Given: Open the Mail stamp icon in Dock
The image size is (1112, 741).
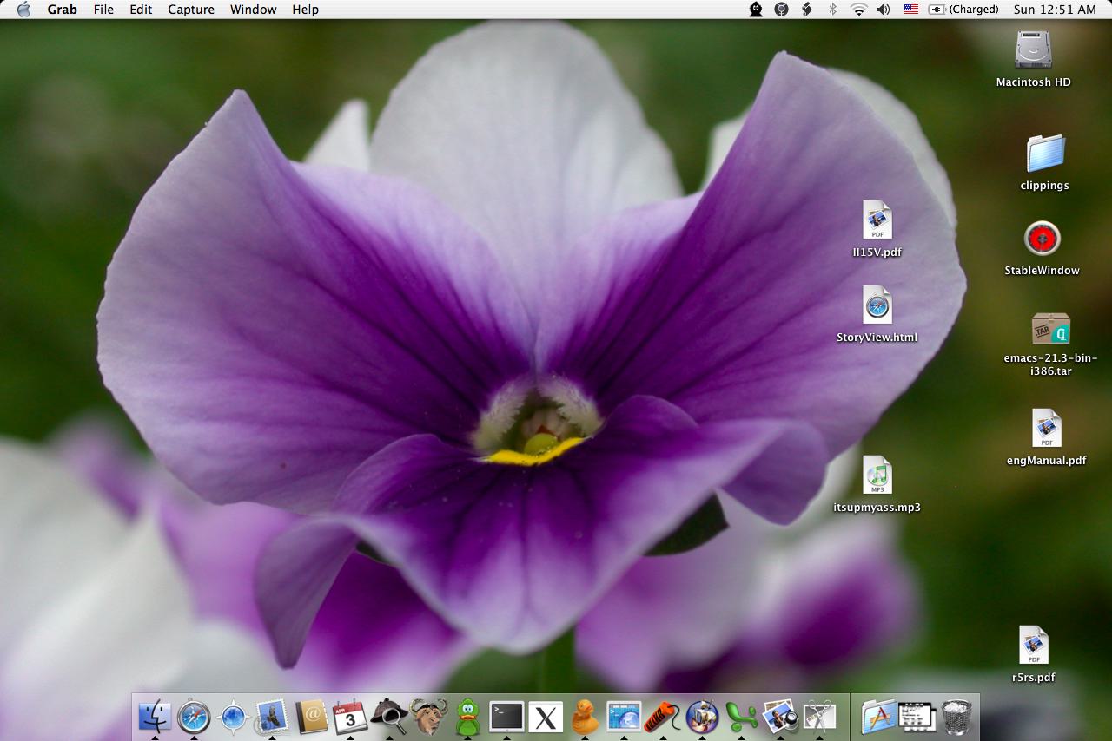Looking at the screenshot, I should [x=272, y=717].
